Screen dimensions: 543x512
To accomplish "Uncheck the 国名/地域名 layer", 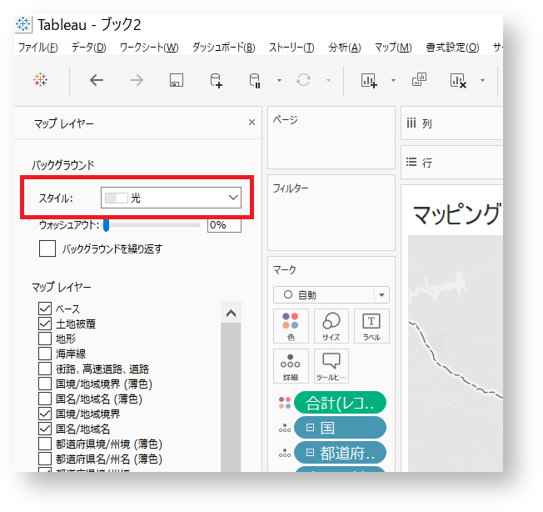I will tap(45, 429).
